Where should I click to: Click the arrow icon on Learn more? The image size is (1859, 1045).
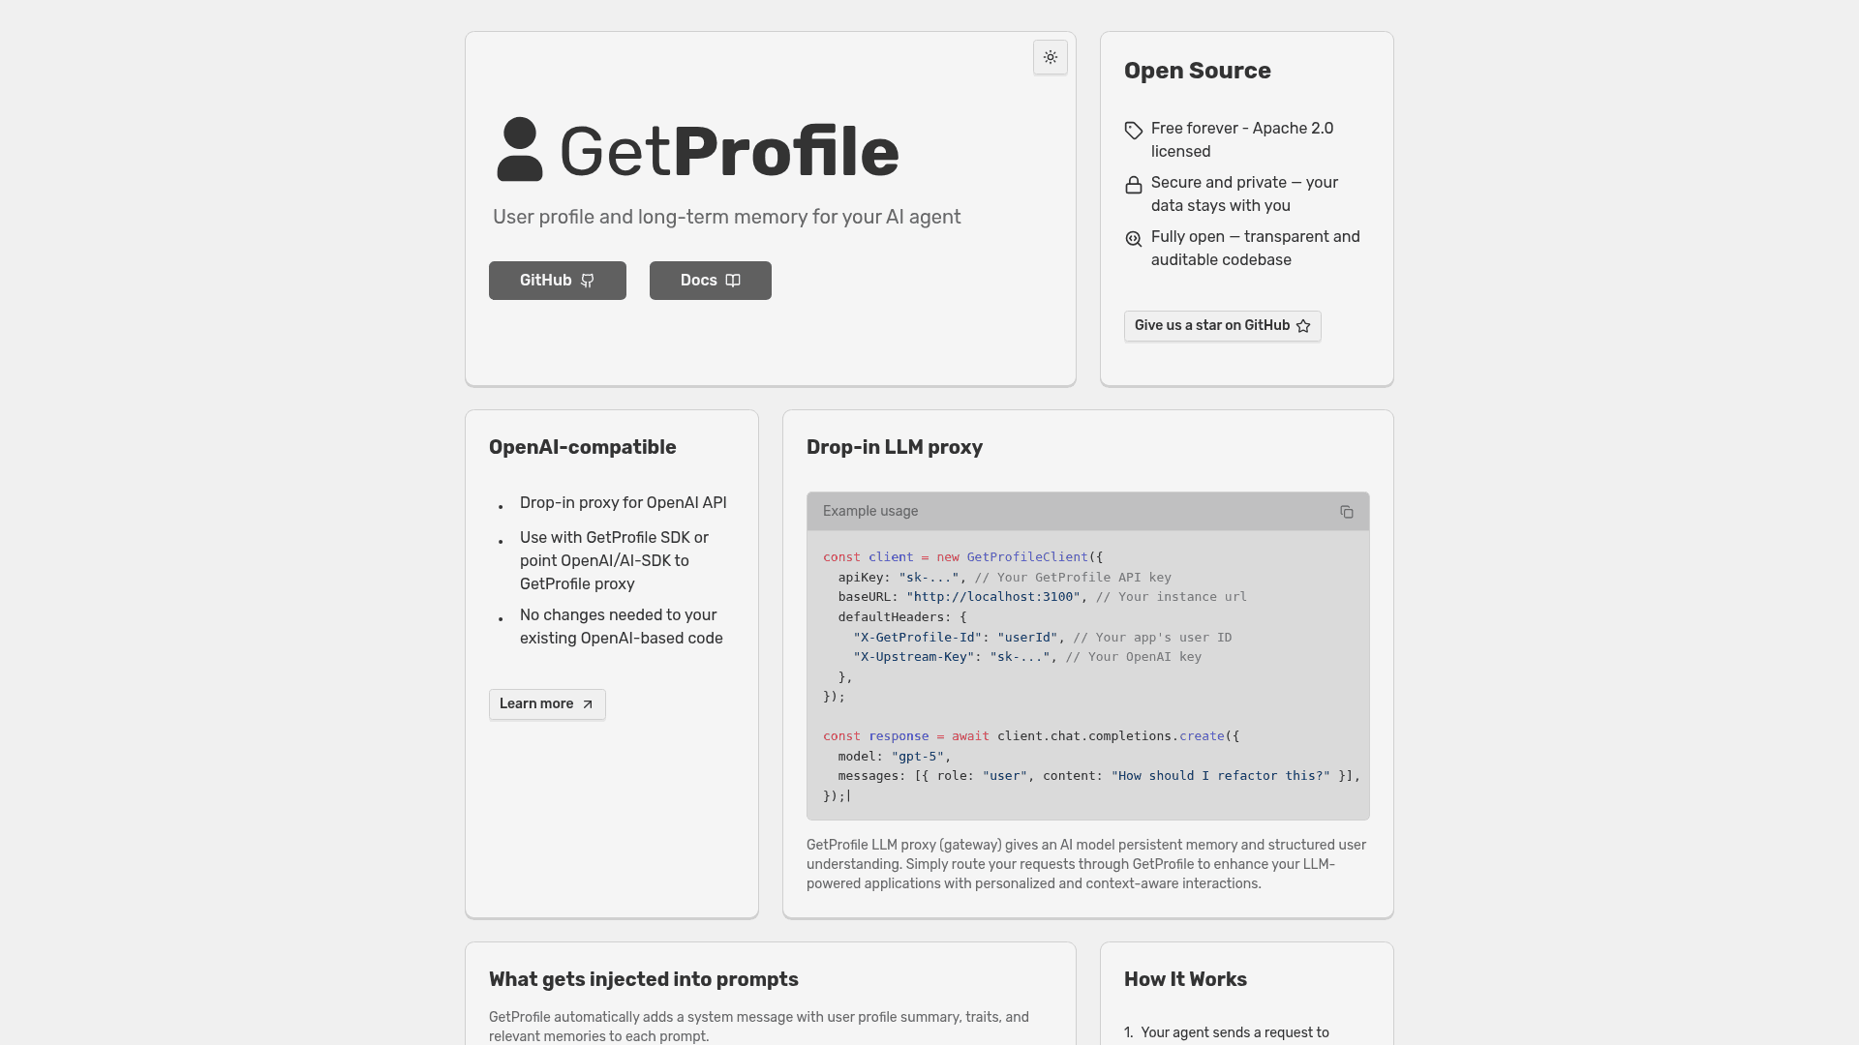point(587,704)
